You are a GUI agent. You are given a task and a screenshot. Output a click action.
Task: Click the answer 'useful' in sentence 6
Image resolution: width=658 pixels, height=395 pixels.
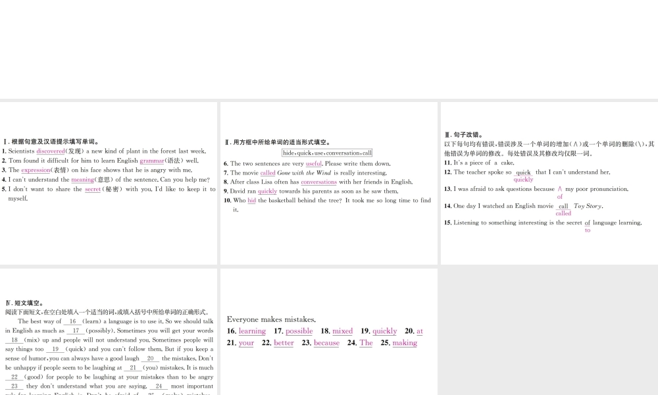[x=313, y=164]
